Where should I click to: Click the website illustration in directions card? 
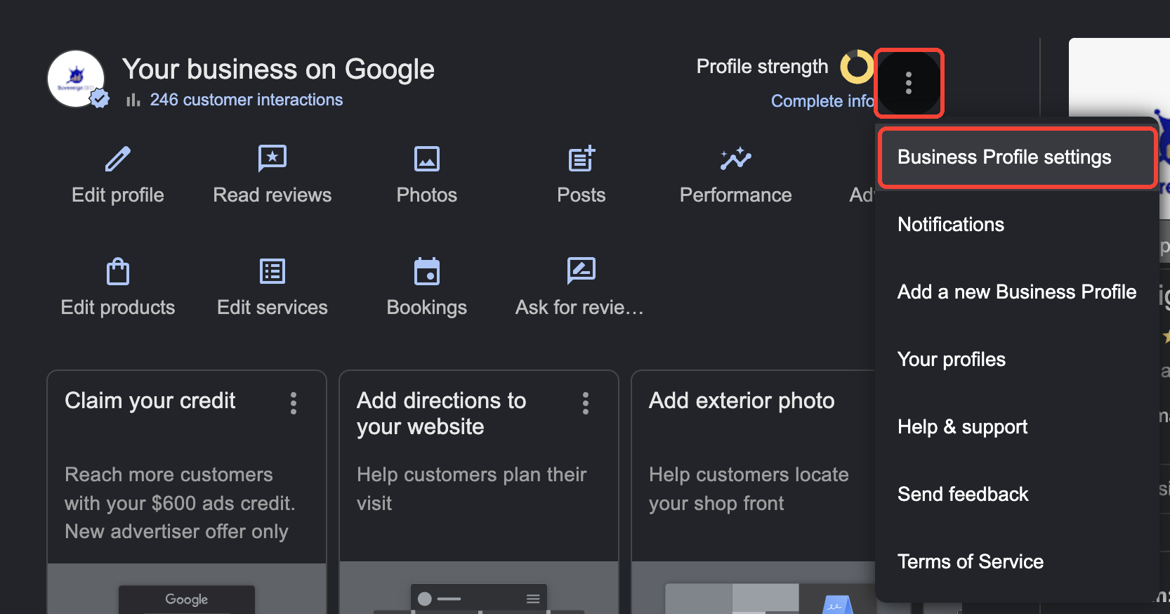[x=479, y=599]
